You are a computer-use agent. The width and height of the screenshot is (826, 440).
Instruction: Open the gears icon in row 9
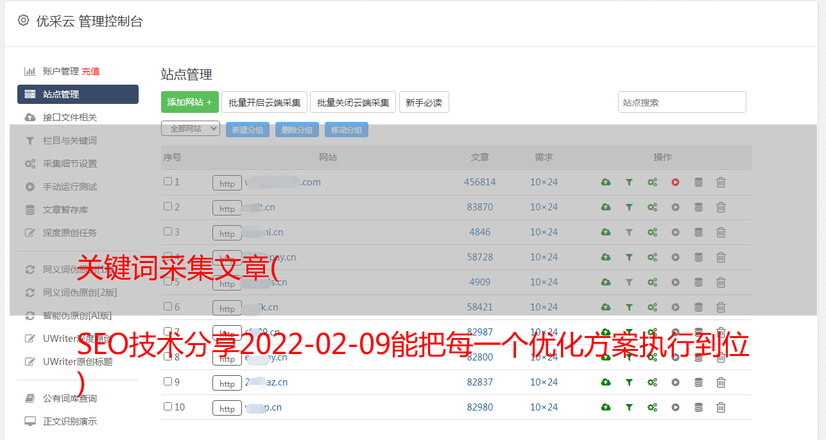click(652, 382)
